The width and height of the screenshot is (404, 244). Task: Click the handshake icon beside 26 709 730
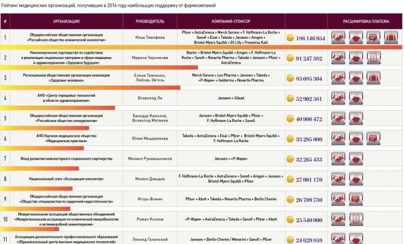click(338, 199)
